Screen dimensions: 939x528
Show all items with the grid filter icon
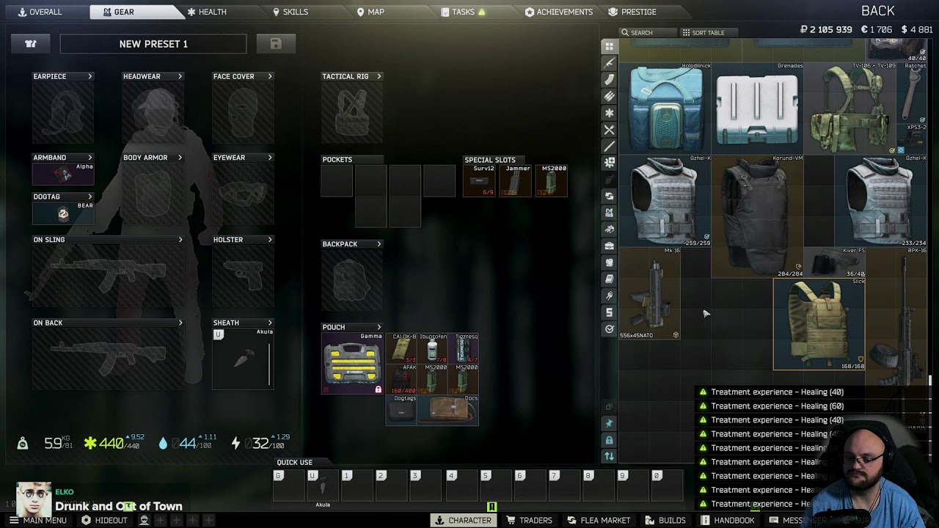tap(609, 46)
